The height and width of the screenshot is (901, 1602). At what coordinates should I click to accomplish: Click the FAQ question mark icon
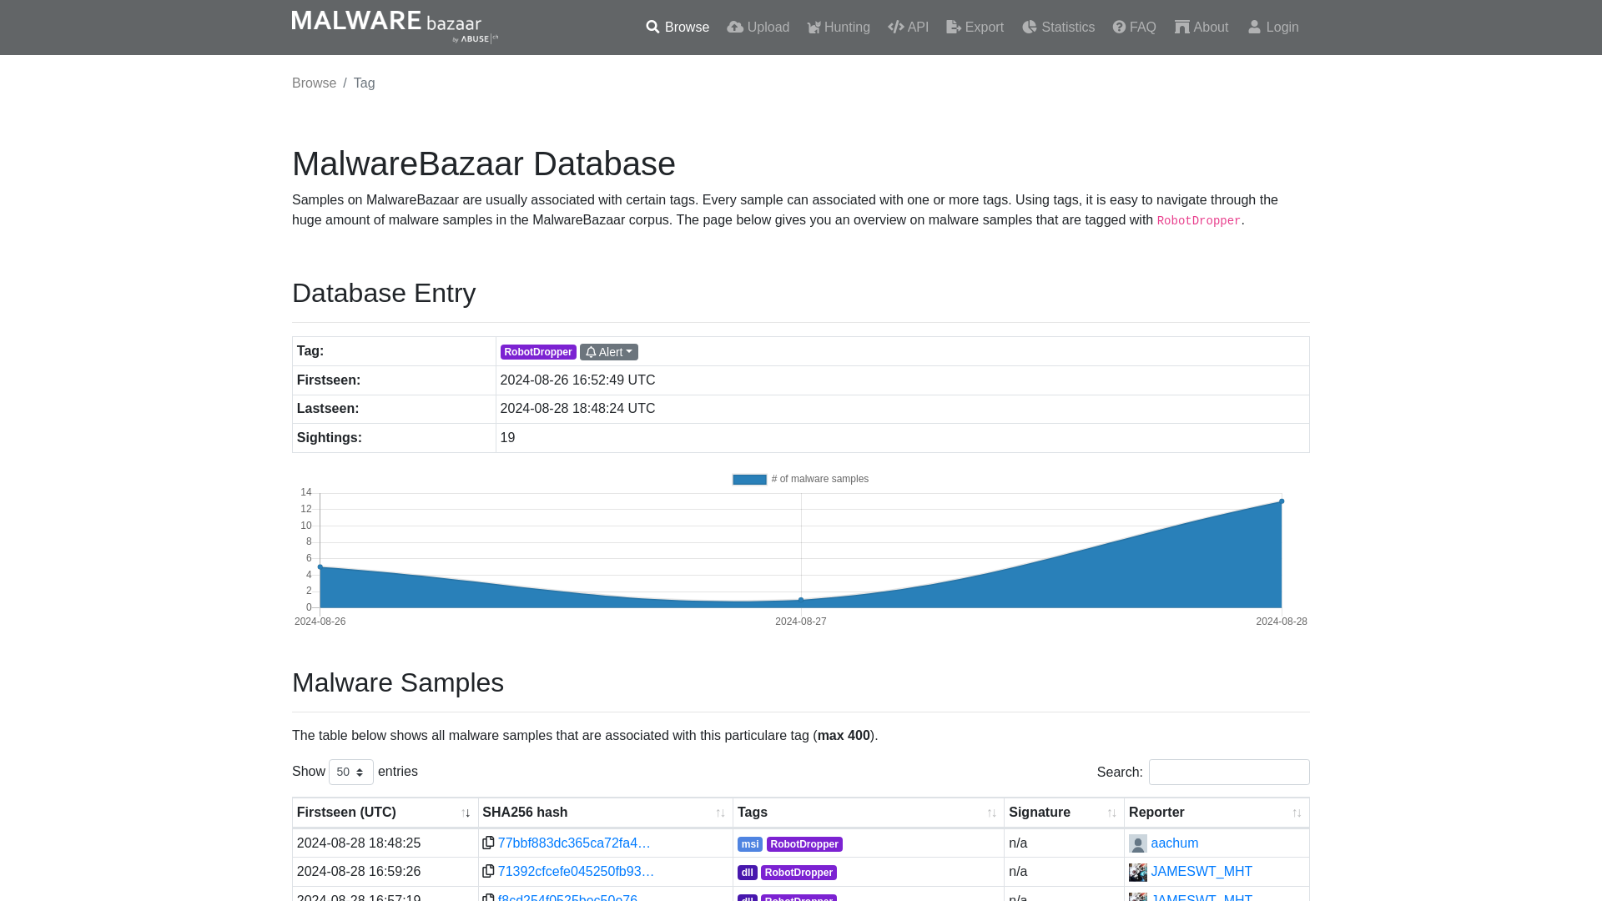click(1119, 28)
